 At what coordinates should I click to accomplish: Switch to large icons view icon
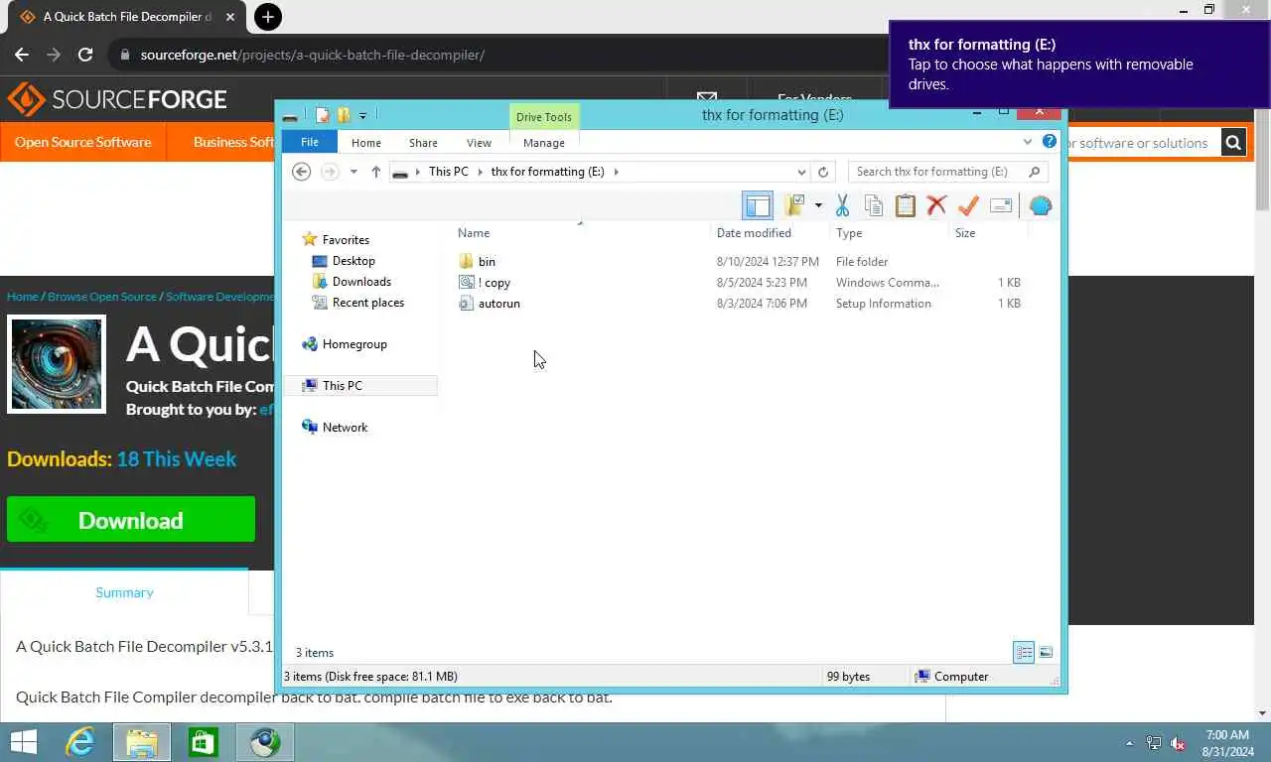pos(1046,652)
